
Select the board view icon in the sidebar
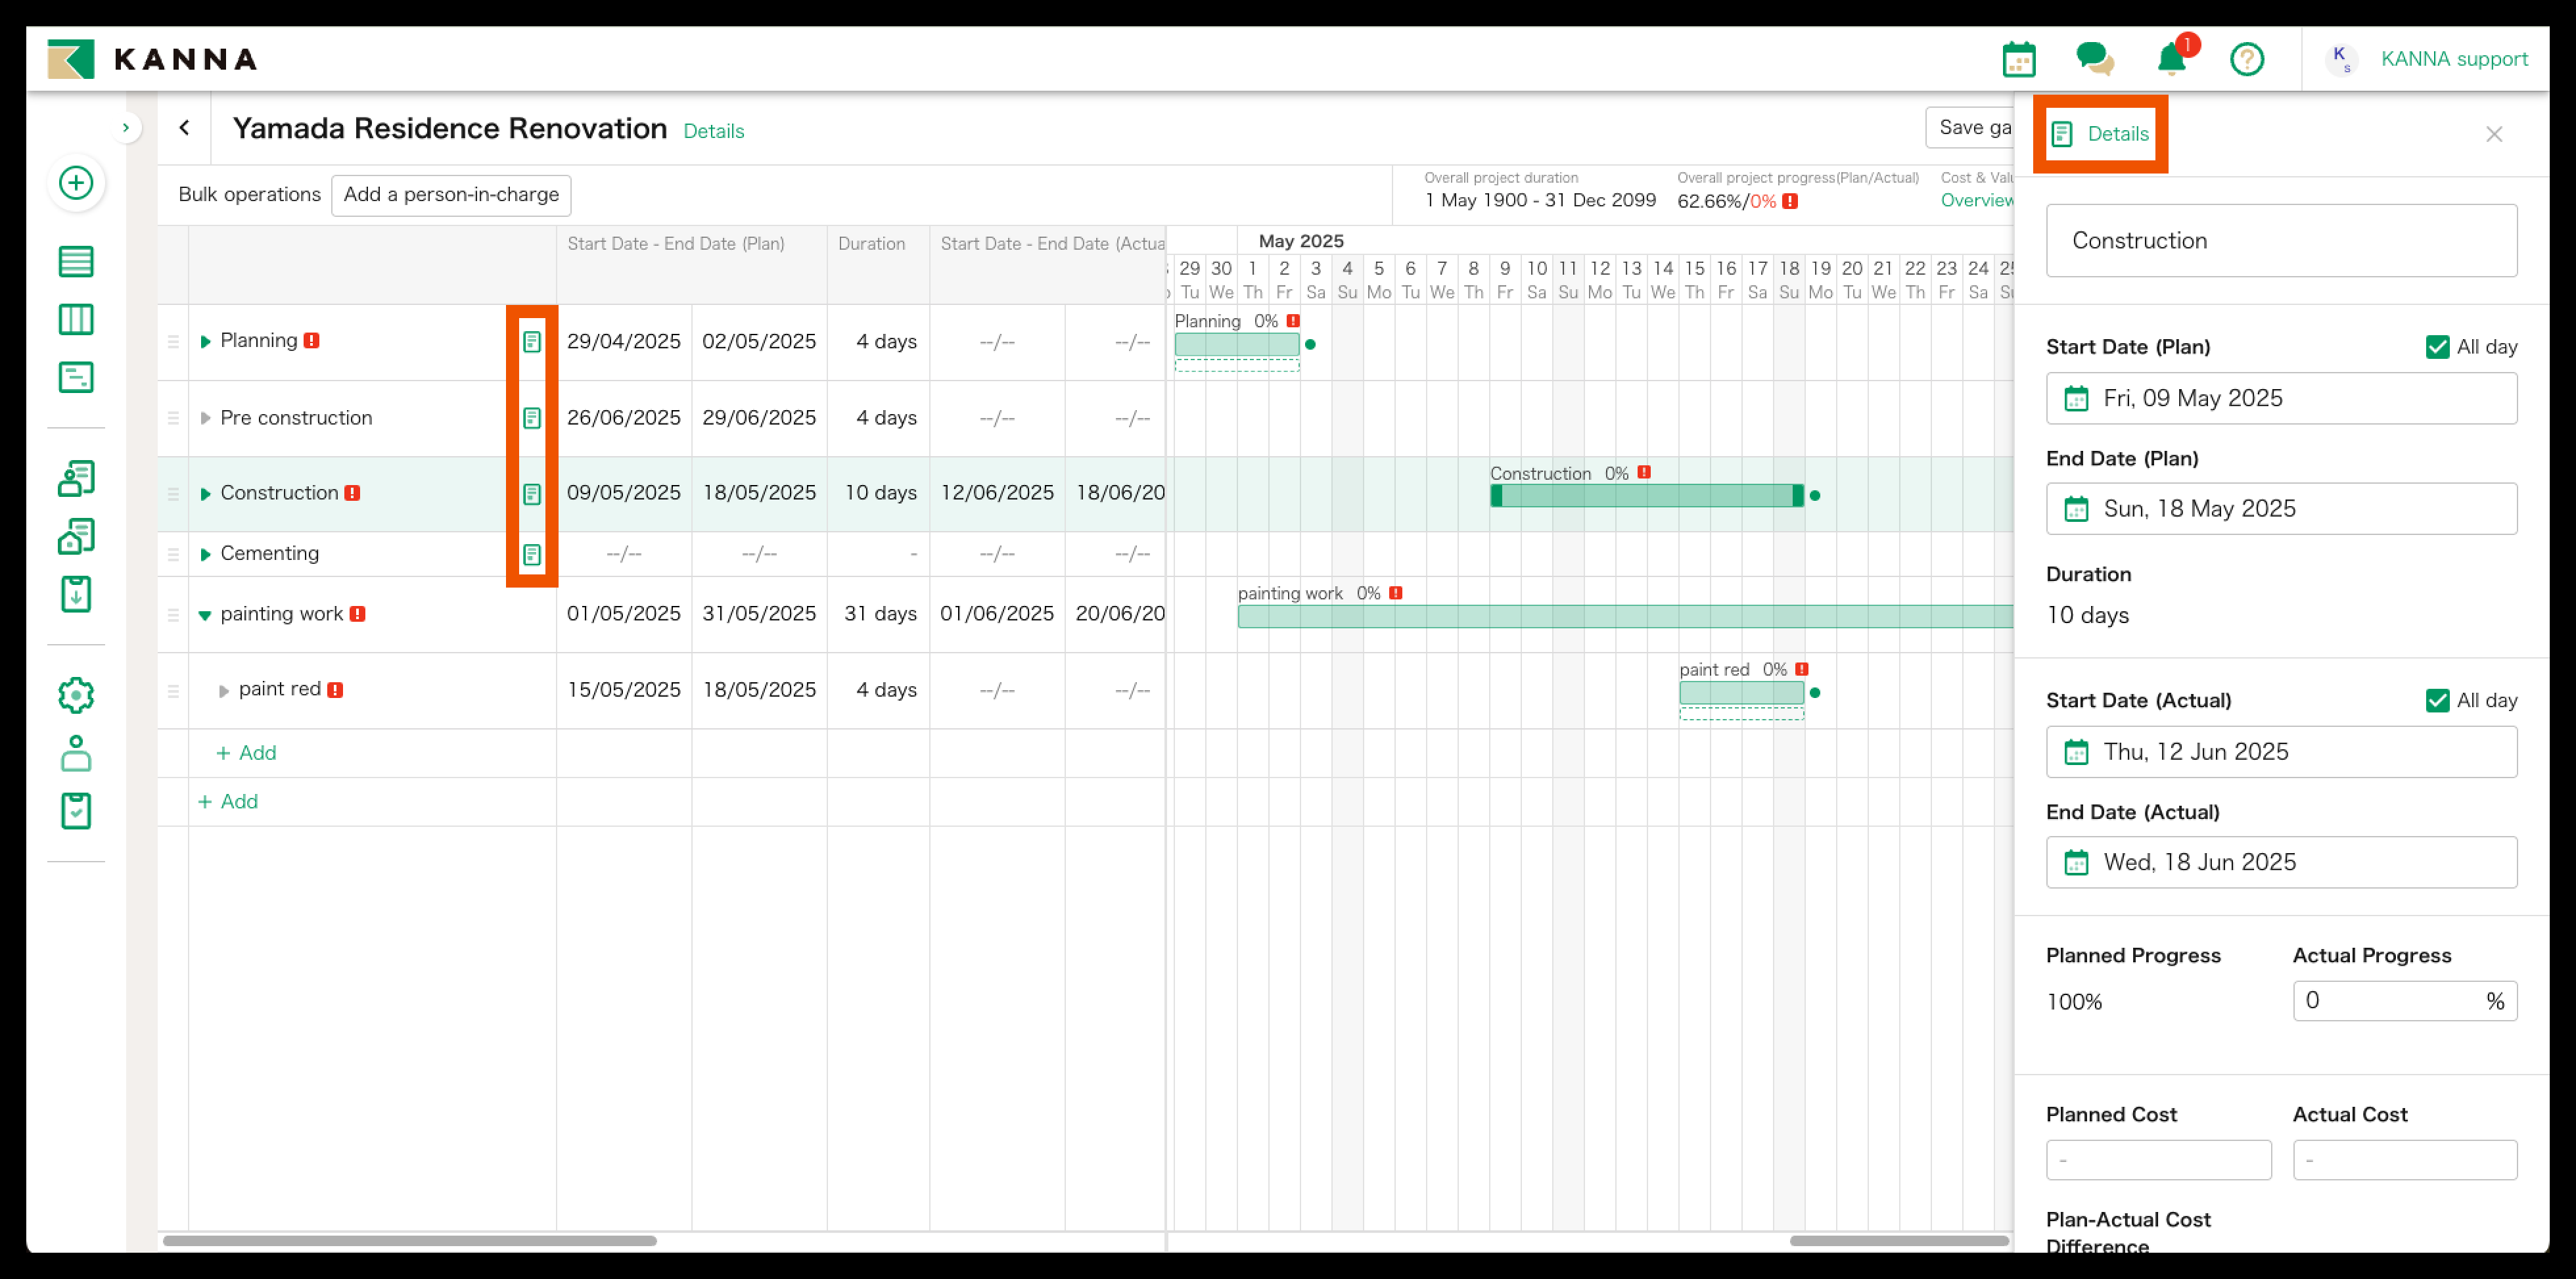click(x=76, y=319)
